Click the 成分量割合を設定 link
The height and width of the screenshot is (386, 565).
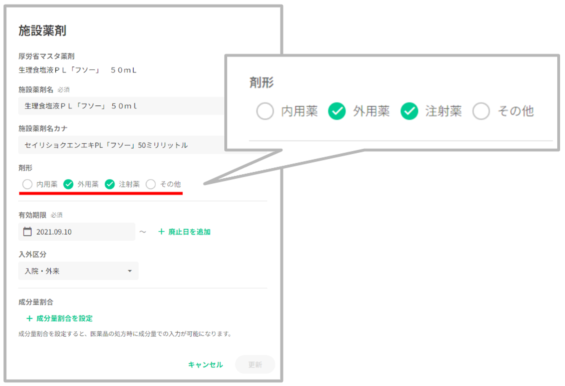coord(64,318)
